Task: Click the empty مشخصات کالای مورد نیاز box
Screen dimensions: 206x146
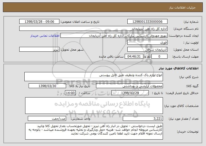Action: (x=94, y=106)
